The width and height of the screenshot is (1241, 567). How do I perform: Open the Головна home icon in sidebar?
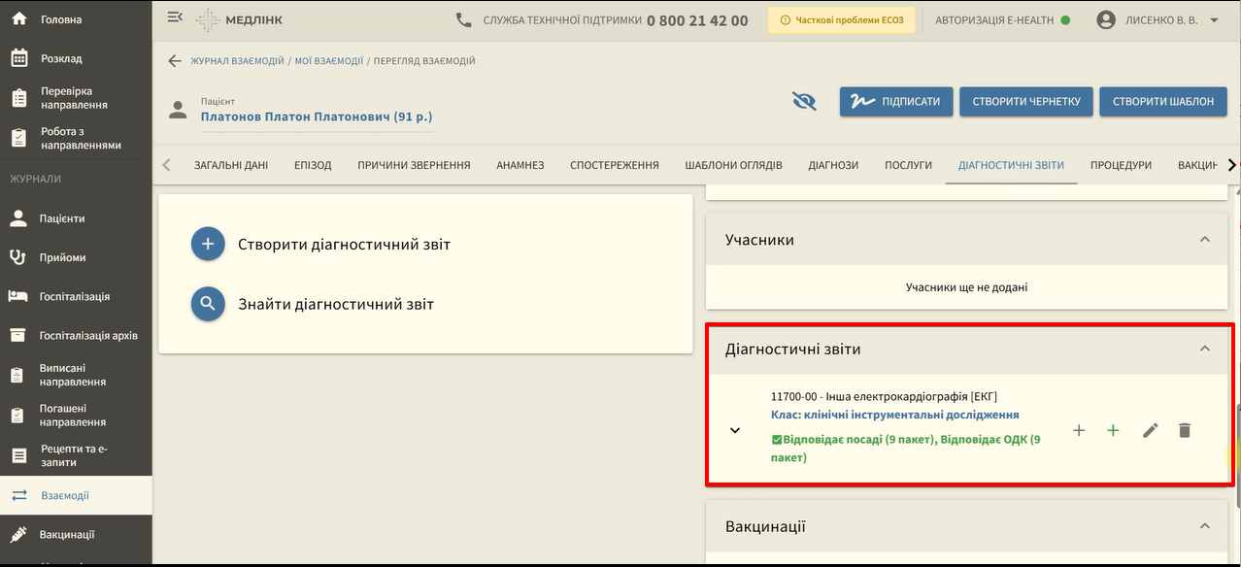pos(19,19)
